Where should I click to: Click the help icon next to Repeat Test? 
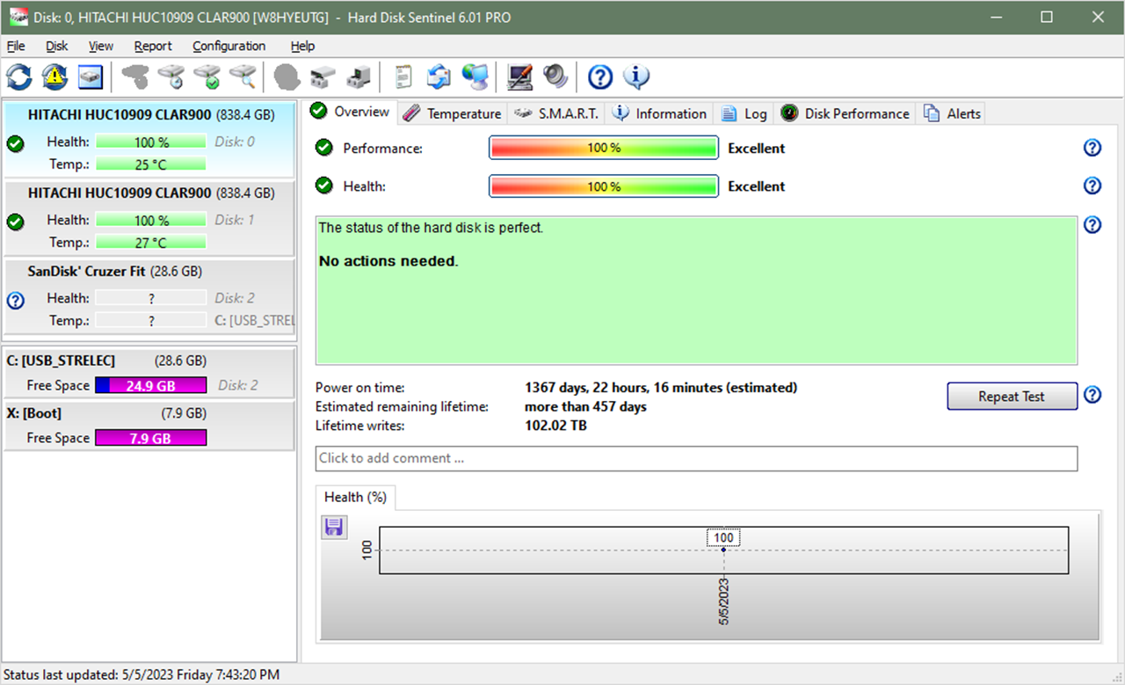coord(1092,395)
